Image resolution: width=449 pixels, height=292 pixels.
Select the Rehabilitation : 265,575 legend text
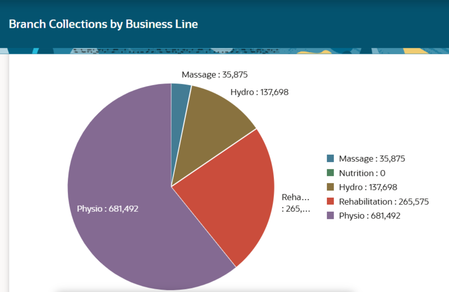tap(384, 202)
